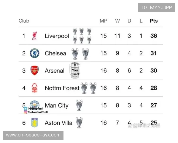
Task: Select the Chelsea team name
Action: 55,53
